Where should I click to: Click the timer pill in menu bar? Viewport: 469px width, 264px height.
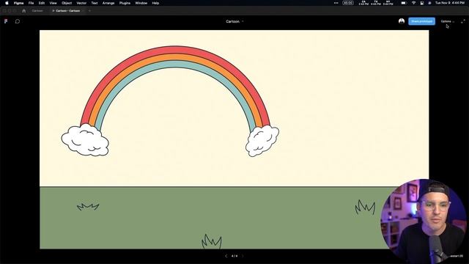coord(348,3)
